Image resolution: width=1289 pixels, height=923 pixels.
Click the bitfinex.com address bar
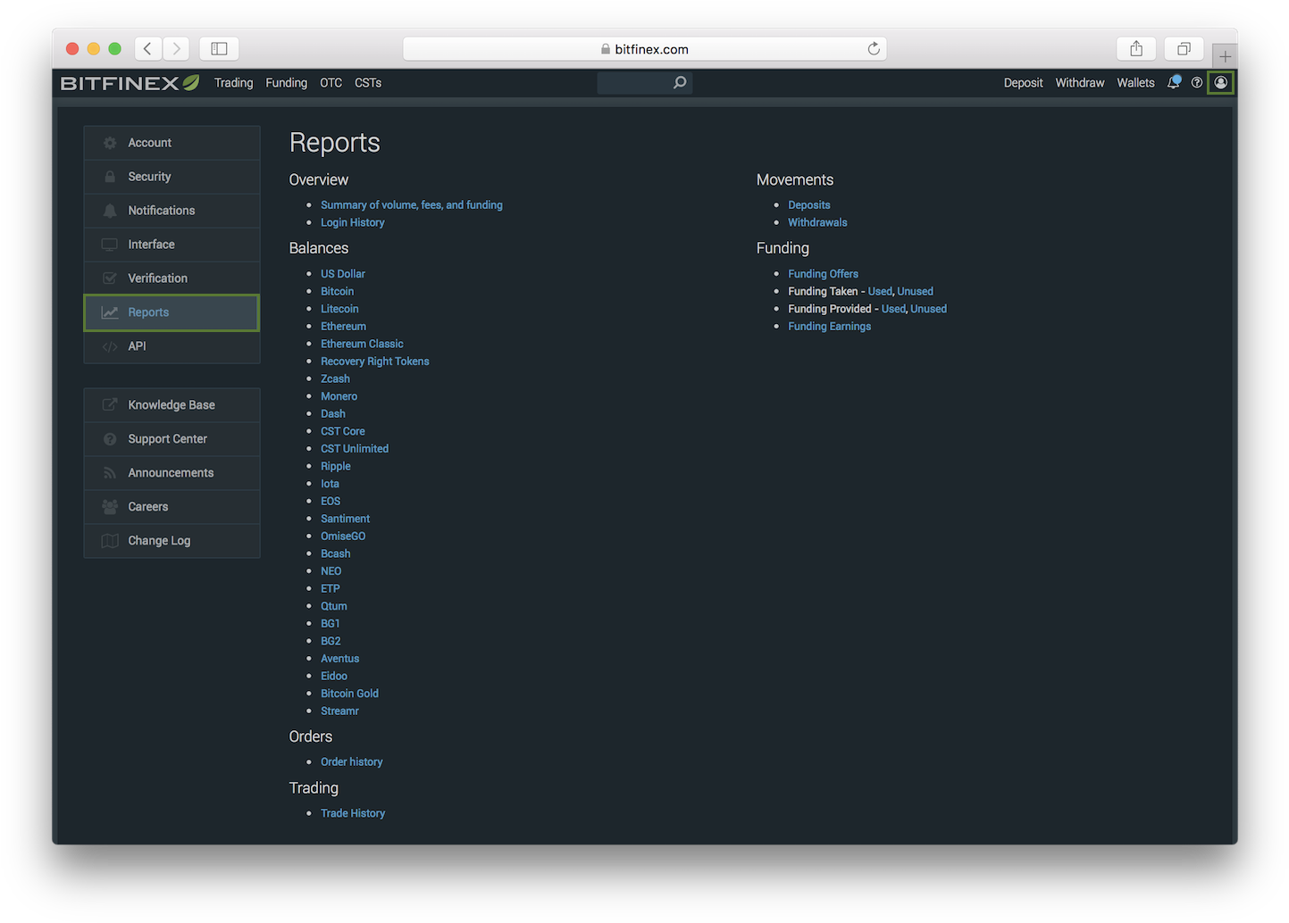pyautogui.click(x=645, y=48)
